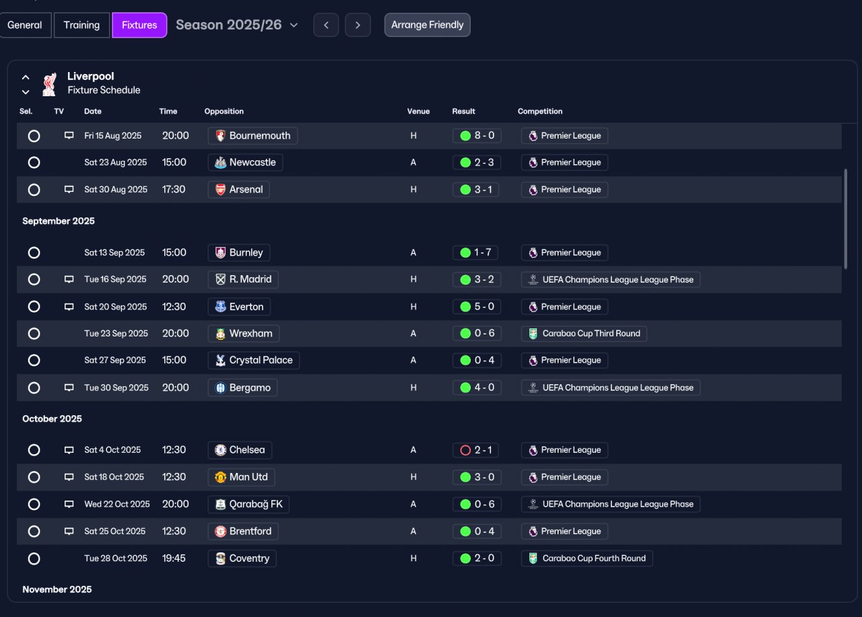The height and width of the screenshot is (617, 862).
Task: Click the Arrange Friendly button
Action: tap(428, 25)
